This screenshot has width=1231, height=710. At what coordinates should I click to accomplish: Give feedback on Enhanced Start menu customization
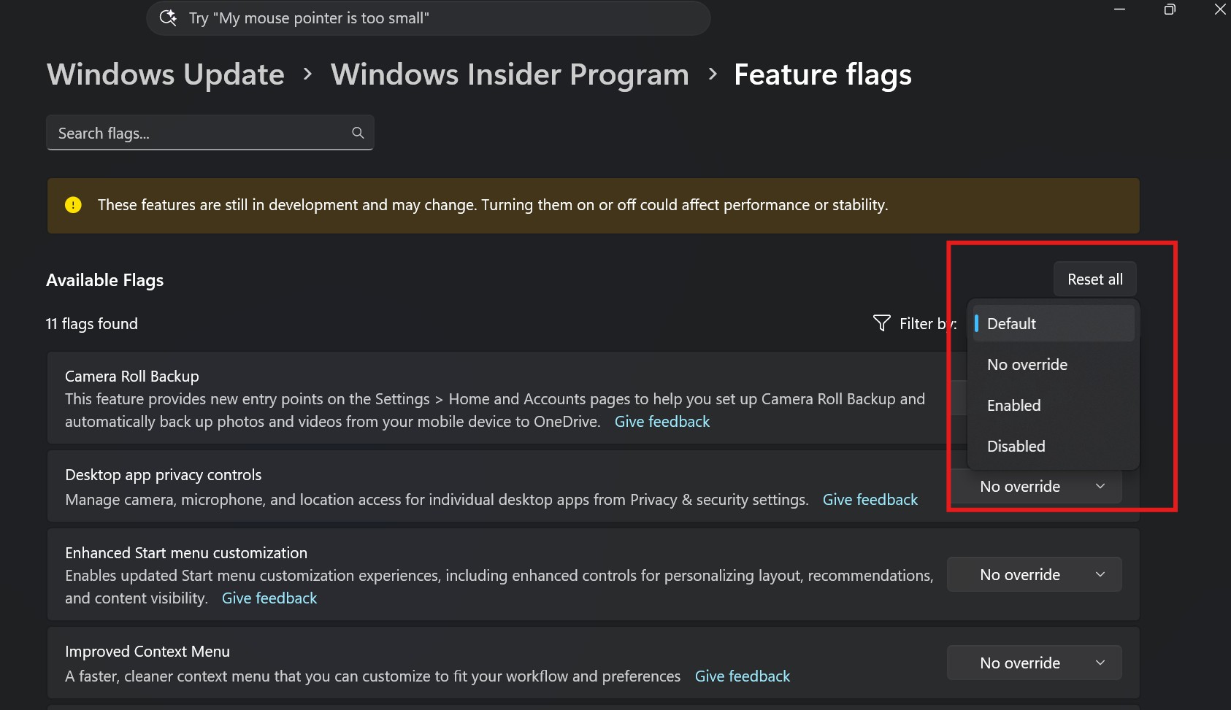click(269, 598)
